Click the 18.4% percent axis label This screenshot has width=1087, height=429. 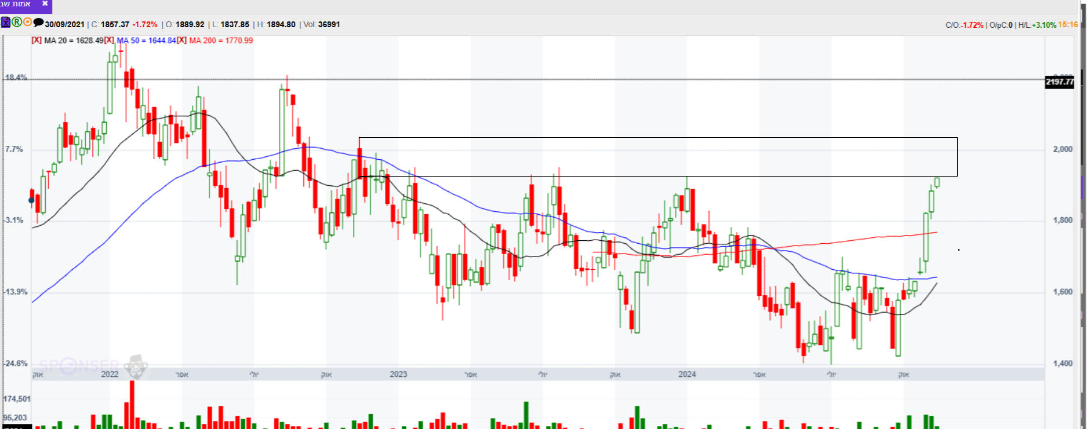click(x=16, y=78)
